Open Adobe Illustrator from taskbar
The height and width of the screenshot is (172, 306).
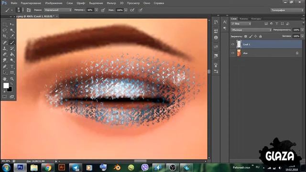tap(62, 168)
